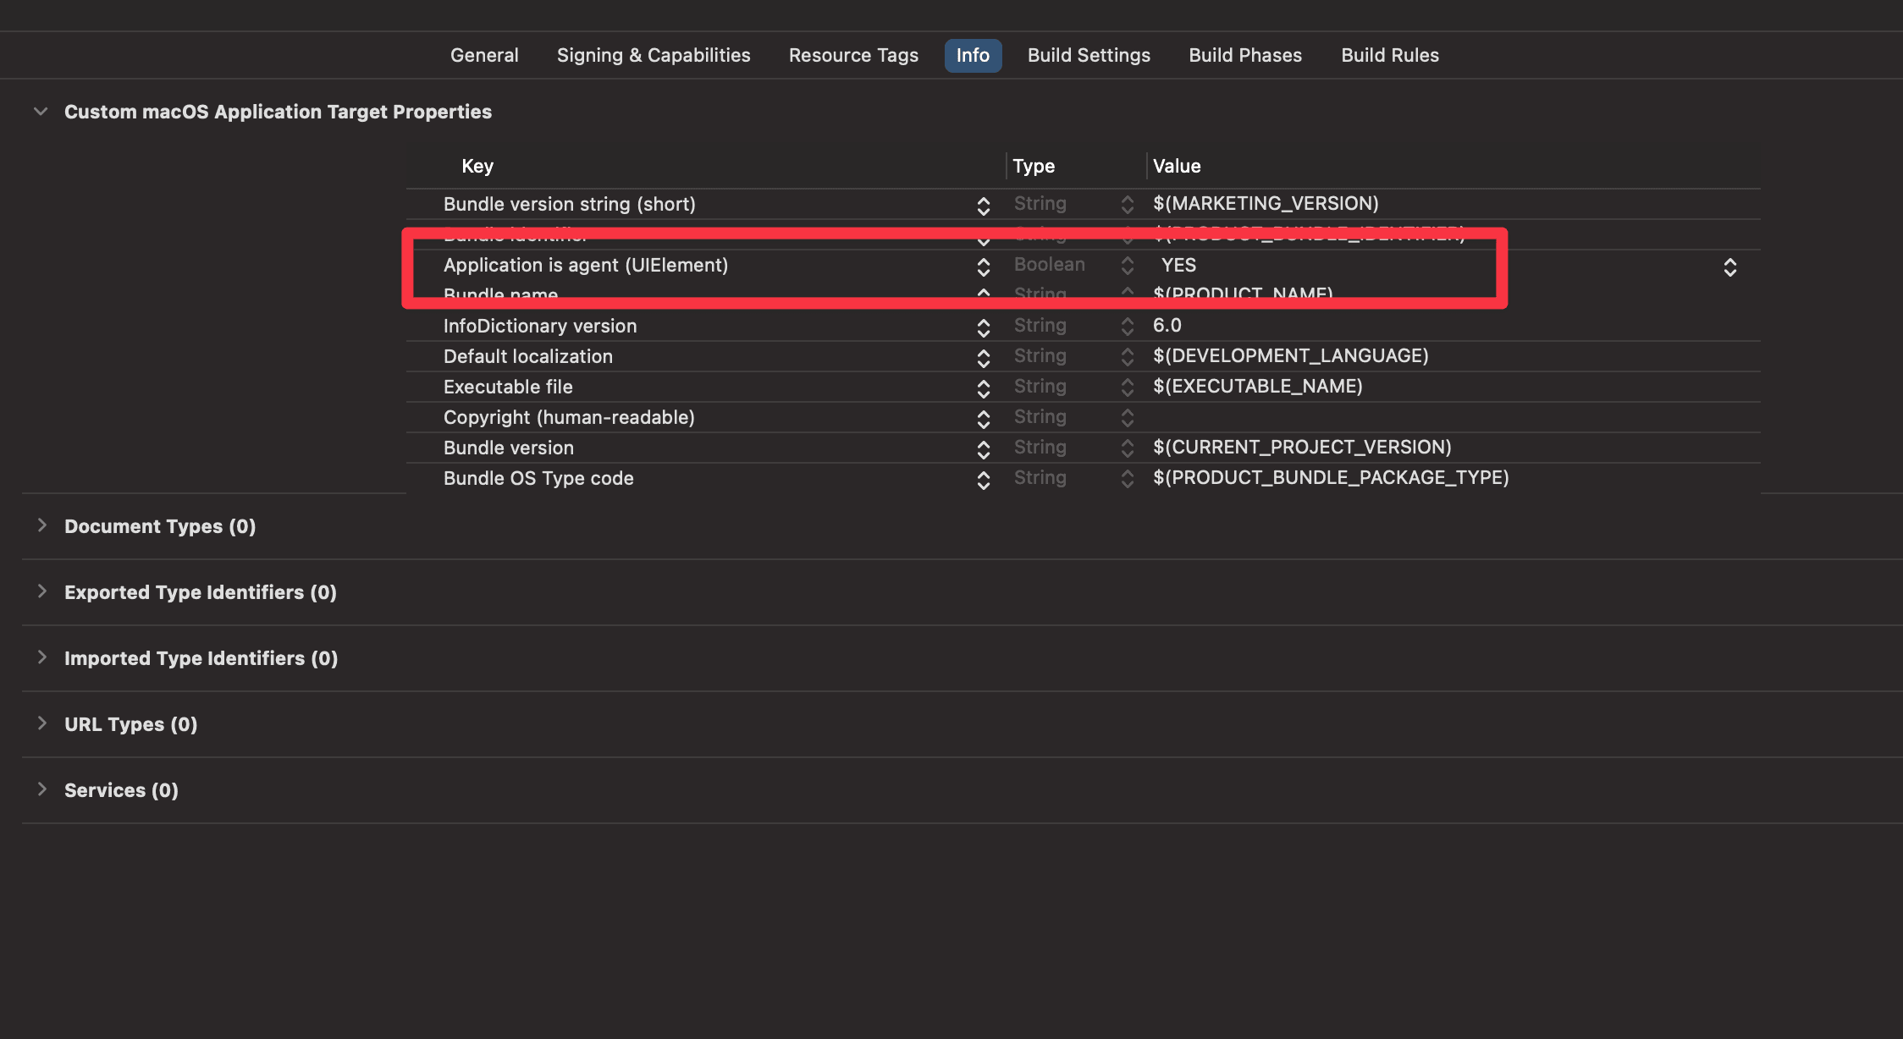This screenshot has height=1039, width=1903.
Task: Click key stepper for Bundle OS Type code
Action: [x=983, y=480]
